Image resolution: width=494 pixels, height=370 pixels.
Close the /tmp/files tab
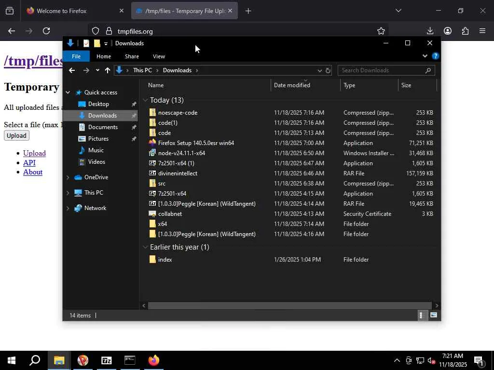point(230,11)
